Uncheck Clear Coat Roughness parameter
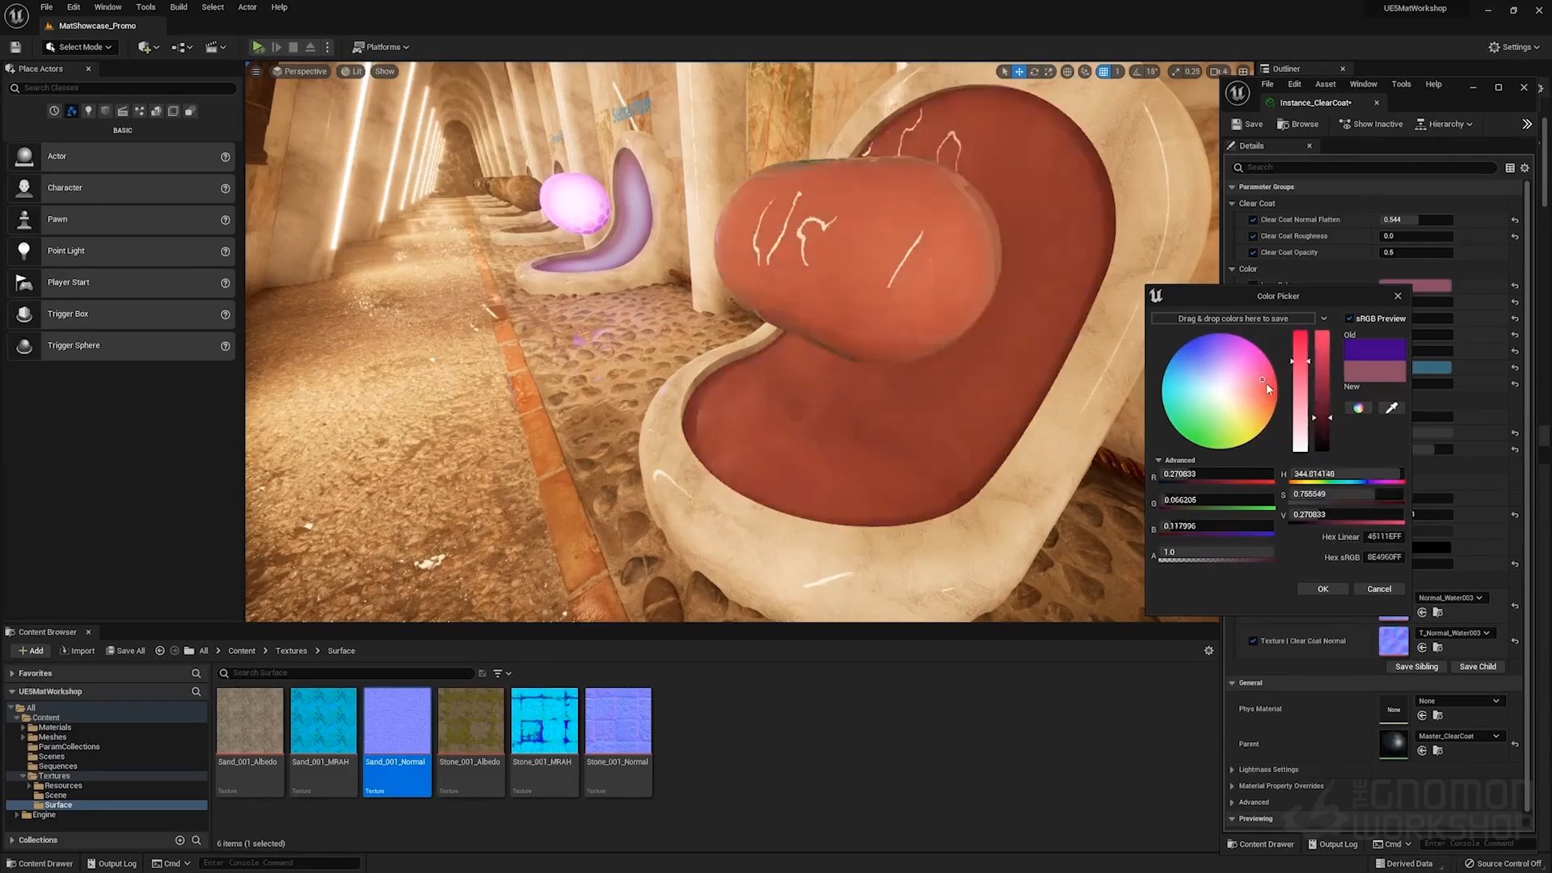The height and width of the screenshot is (873, 1552). pos(1253,236)
